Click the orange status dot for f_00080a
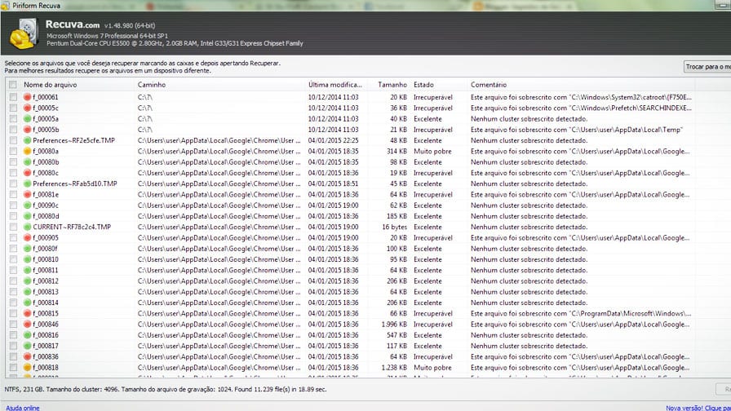Viewport: 731px width, 411px height. click(28, 151)
